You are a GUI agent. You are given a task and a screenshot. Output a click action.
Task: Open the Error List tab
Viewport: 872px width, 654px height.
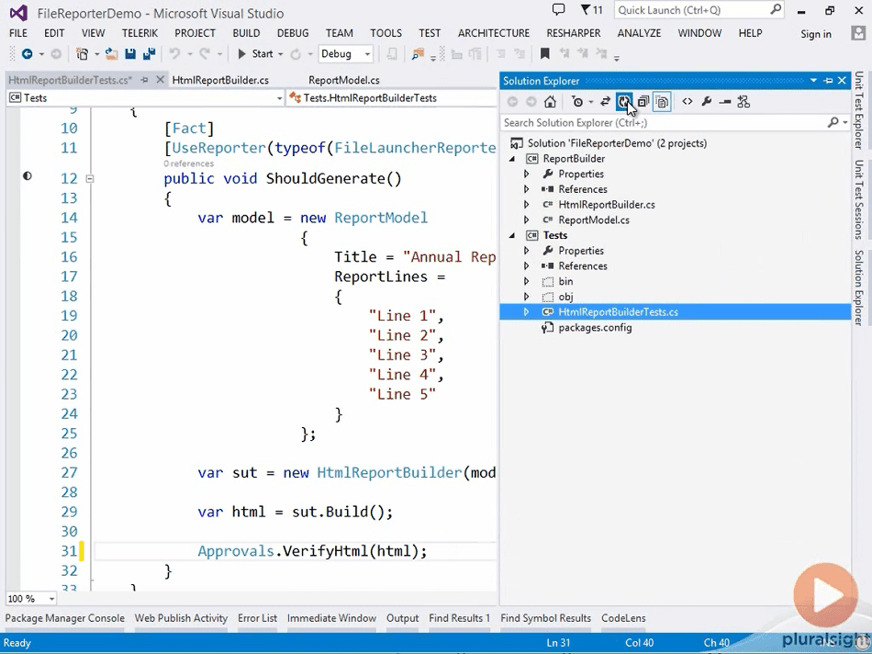tap(258, 618)
